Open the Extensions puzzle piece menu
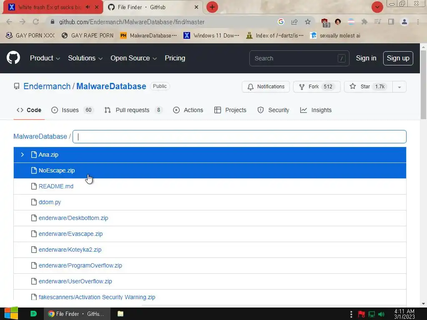The height and width of the screenshot is (320, 427). coord(364,22)
